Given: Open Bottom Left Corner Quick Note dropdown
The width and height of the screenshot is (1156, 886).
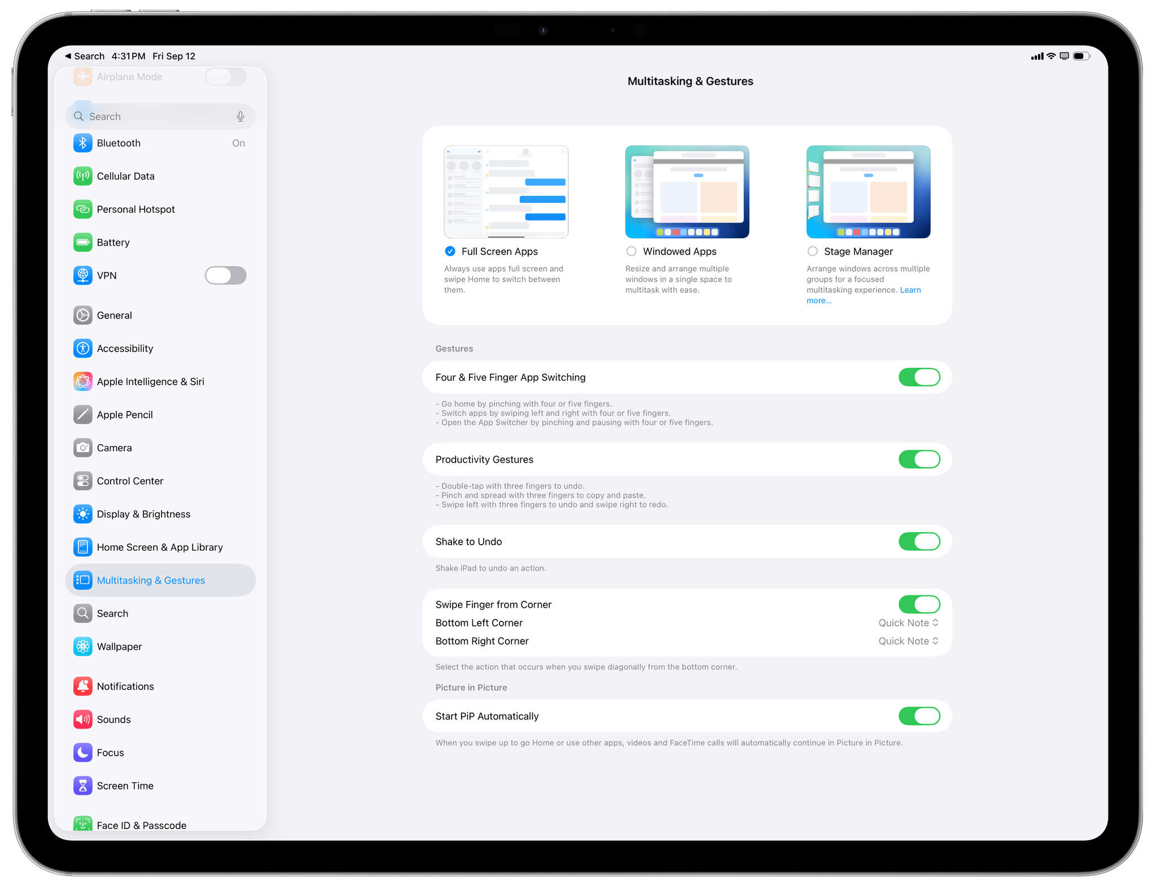Looking at the screenshot, I should coord(908,623).
